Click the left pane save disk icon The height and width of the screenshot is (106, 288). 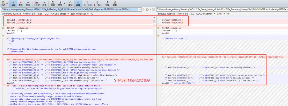point(153,9)
